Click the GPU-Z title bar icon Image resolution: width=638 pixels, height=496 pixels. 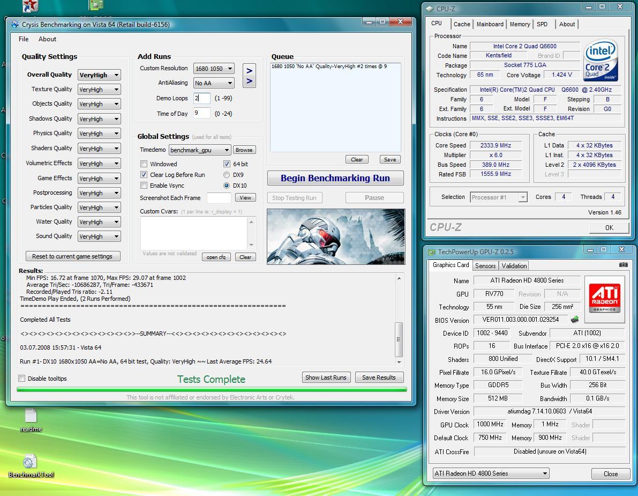[432, 251]
